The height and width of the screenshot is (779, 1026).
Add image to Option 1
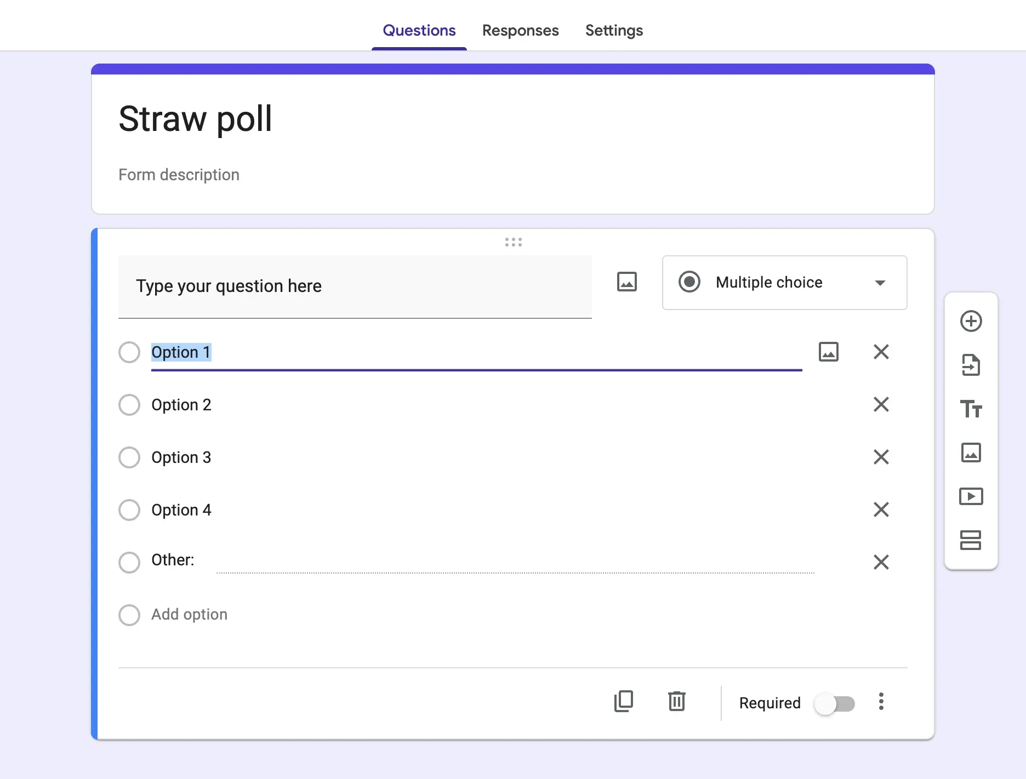click(828, 352)
